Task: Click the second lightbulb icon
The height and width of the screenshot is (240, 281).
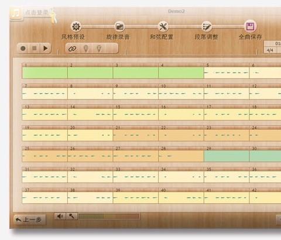Action: pyautogui.click(x=99, y=49)
